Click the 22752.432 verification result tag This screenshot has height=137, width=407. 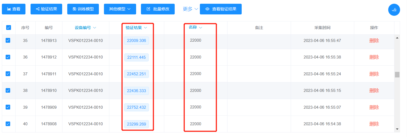[x=136, y=107]
